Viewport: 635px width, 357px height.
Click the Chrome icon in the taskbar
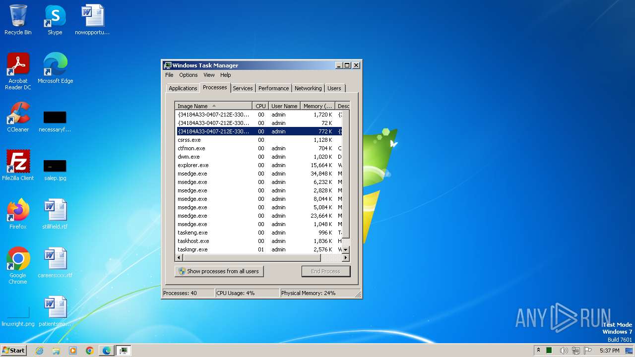(x=90, y=351)
